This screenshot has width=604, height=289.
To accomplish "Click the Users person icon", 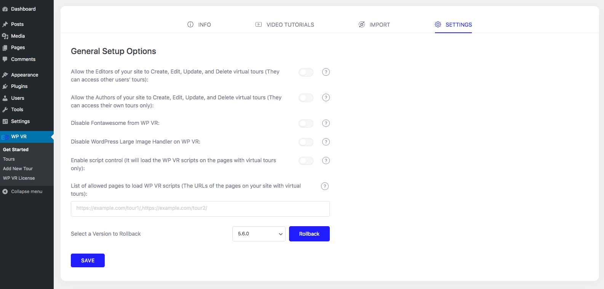I will [x=5, y=98].
